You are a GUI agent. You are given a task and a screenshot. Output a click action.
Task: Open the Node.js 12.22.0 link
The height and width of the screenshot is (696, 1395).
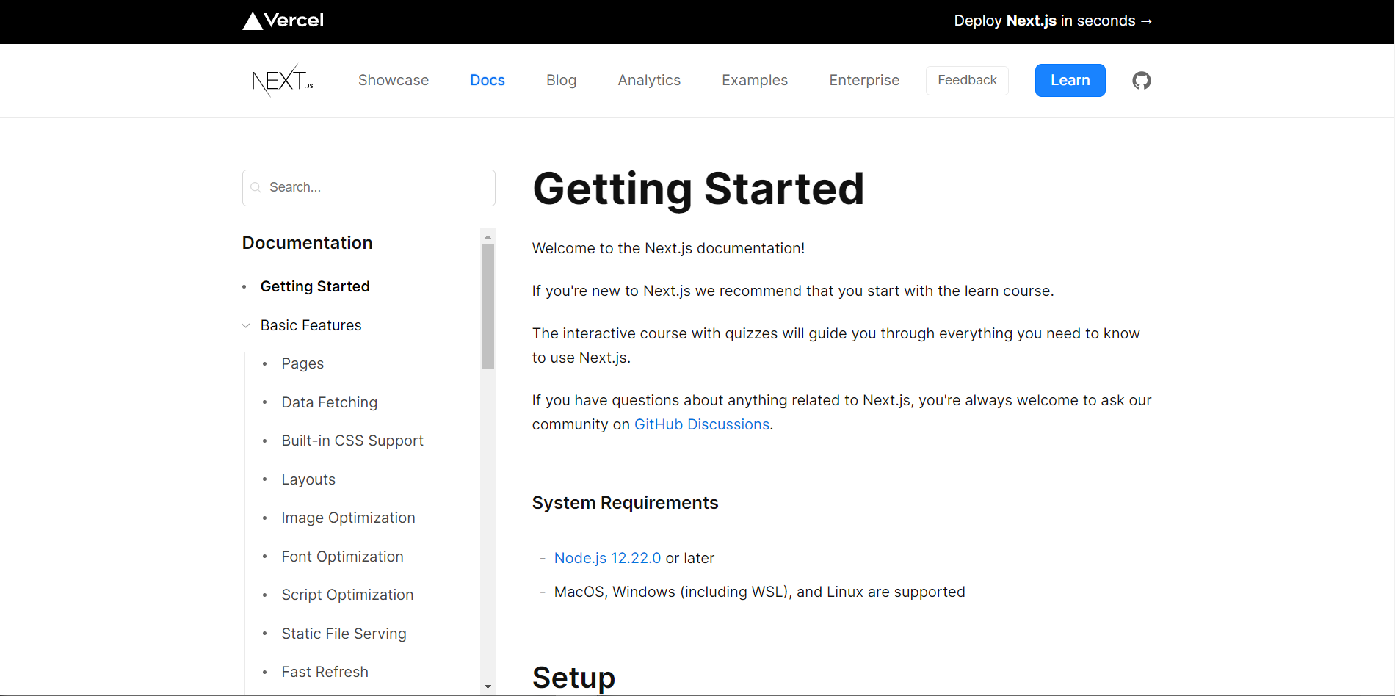607,558
